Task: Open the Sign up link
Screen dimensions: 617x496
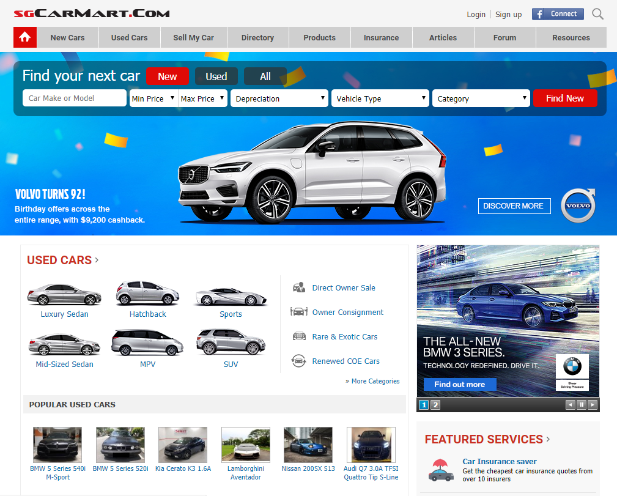Action: click(508, 15)
